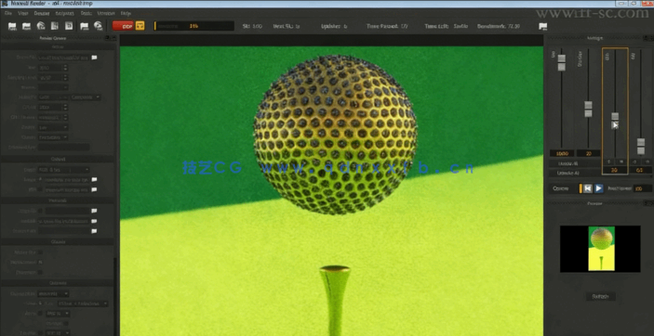
Task: Open the Window menu
Action: (106, 13)
